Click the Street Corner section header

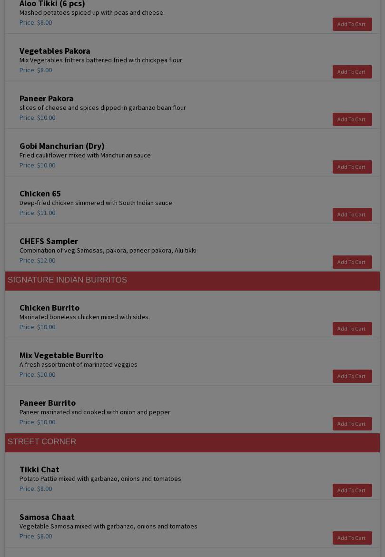(192, 443)
